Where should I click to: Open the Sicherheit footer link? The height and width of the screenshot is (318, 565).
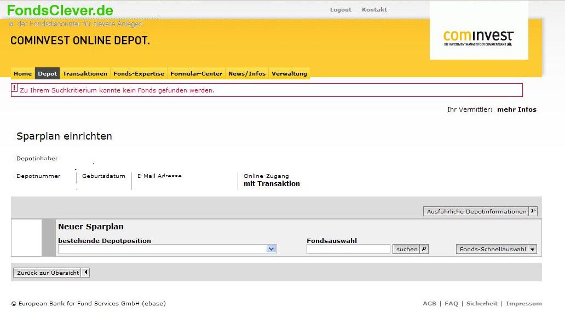(x=482, y=304)
